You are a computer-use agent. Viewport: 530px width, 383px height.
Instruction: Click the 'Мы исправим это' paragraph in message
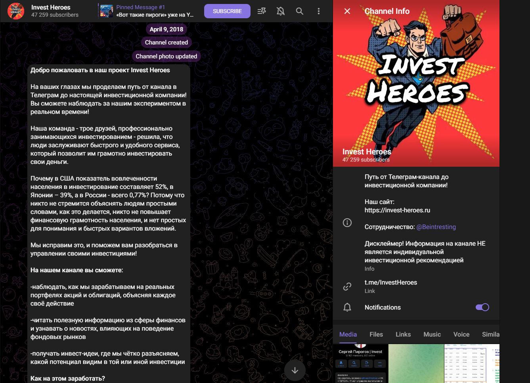click(104, 249)
